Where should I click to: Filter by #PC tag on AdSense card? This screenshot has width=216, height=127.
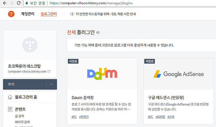click(150, 117)
